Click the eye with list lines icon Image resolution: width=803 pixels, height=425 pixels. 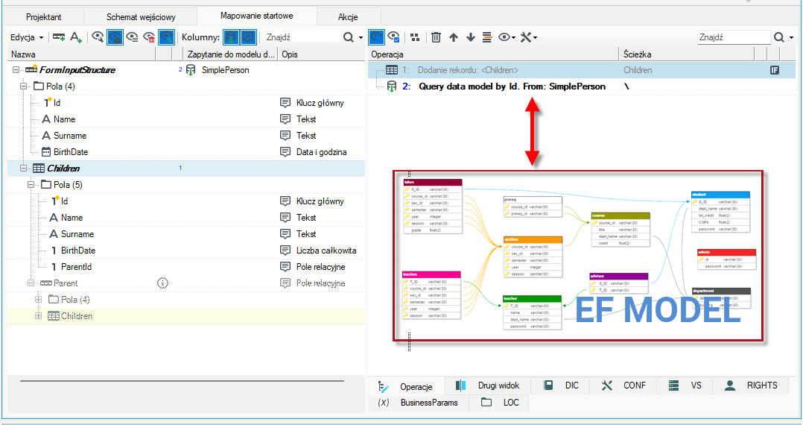pyautogui.click(x=132, y=37)
